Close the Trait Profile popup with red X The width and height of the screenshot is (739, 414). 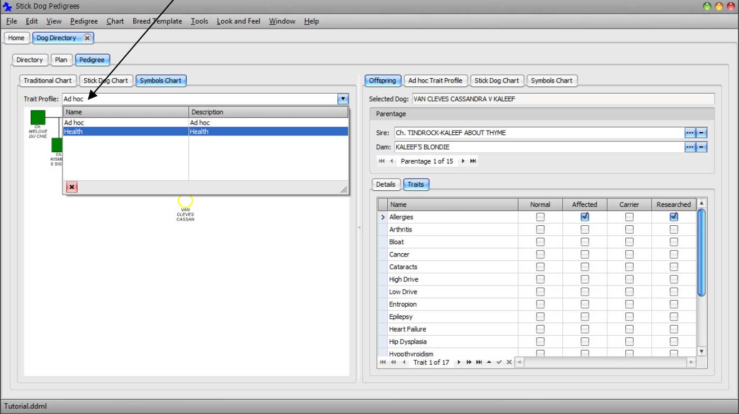coord(72,187)
